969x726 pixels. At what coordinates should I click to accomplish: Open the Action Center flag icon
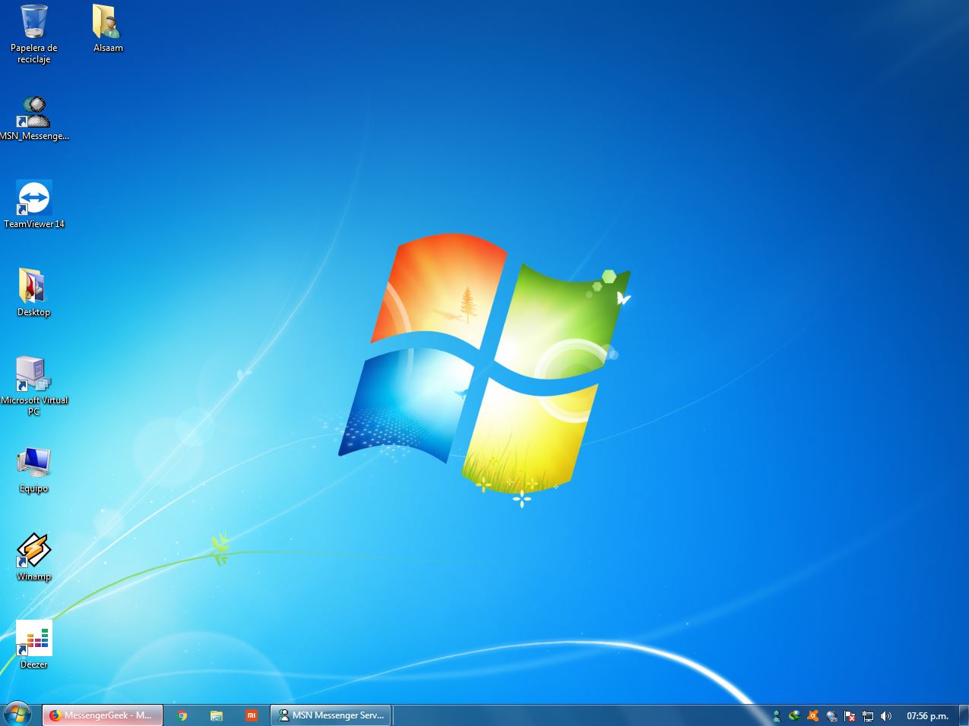(850, 715)
